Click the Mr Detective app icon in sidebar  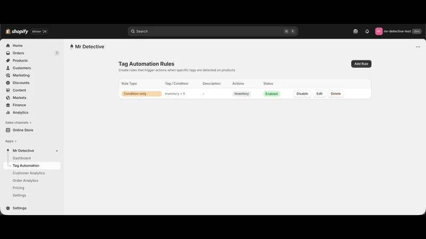click(x=8, y=150)
